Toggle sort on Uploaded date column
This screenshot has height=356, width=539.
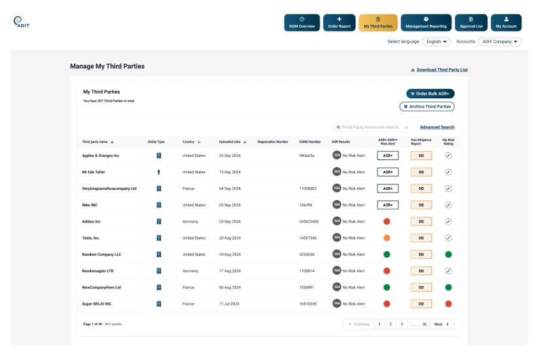point(245,141)
